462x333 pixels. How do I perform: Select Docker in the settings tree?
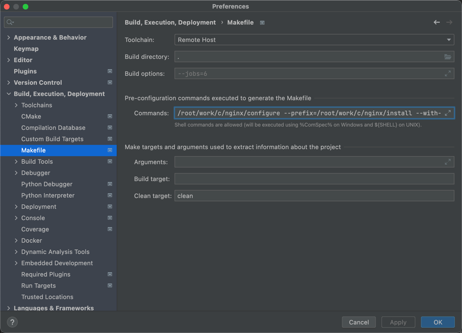coord(32,241)
